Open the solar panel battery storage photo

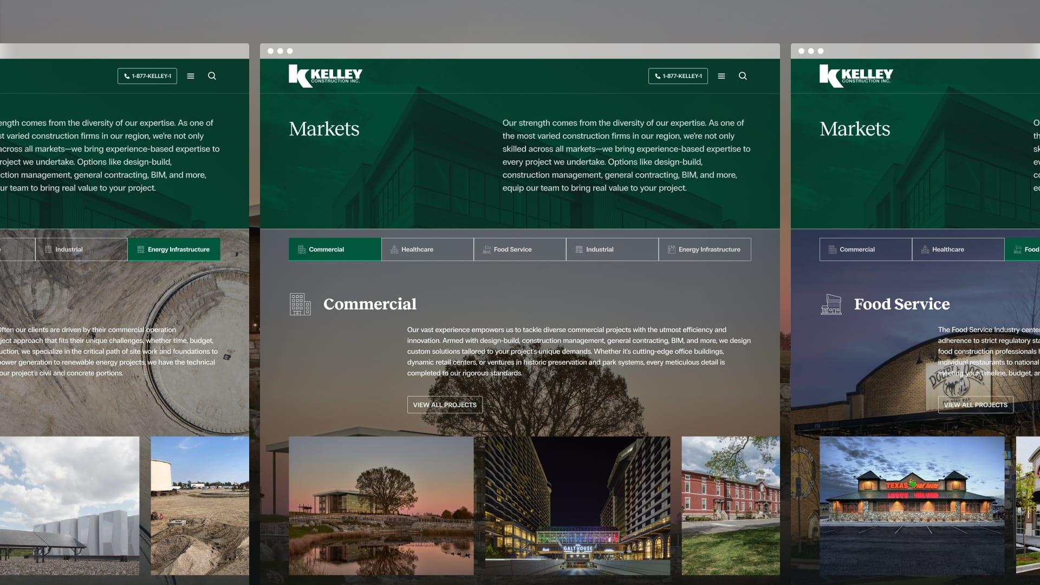(x=69, y=506)
